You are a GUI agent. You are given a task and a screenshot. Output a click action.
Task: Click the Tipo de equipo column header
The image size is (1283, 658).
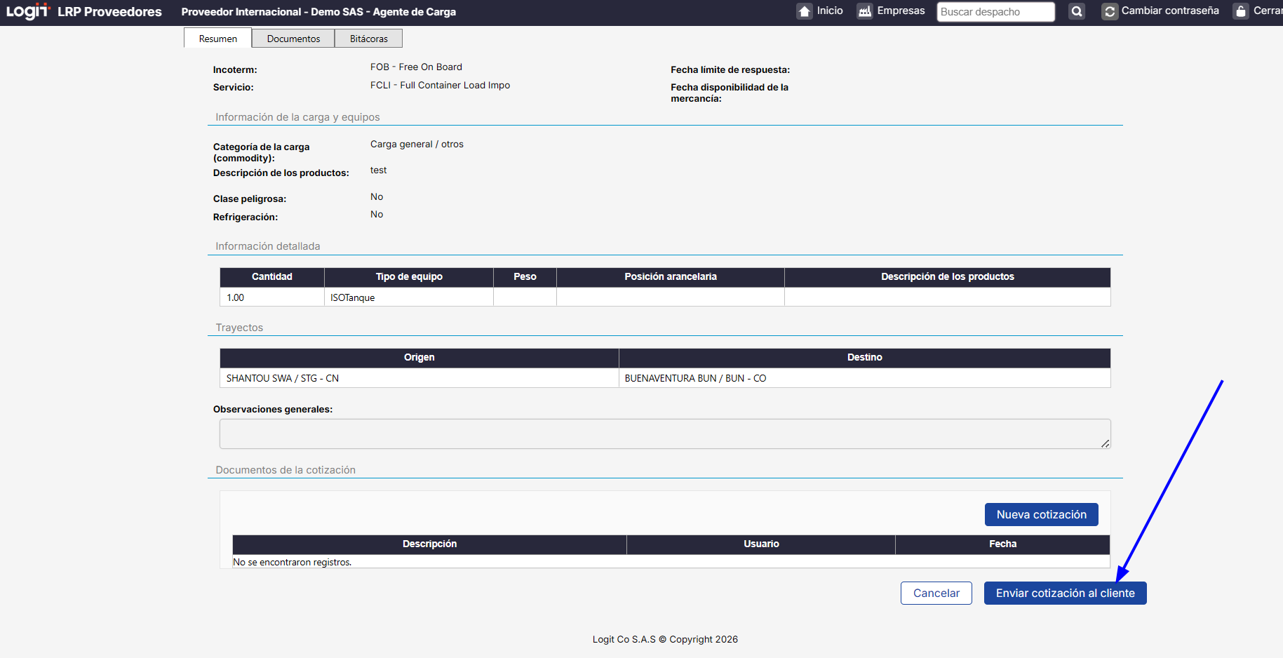click(409, 276)
